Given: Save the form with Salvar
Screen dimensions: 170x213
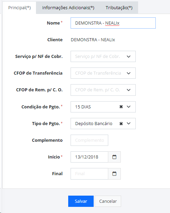Looking at the screenshot, I should 81,201.
